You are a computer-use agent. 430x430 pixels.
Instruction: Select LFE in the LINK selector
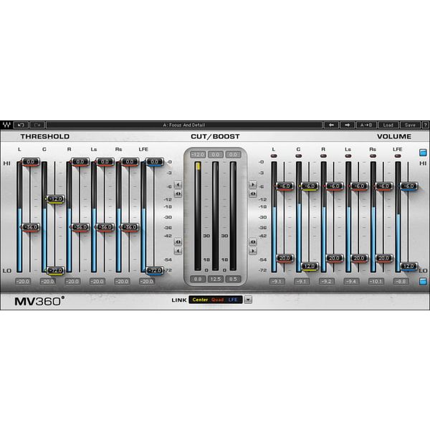pyautogui.click(x=234, y=300)
